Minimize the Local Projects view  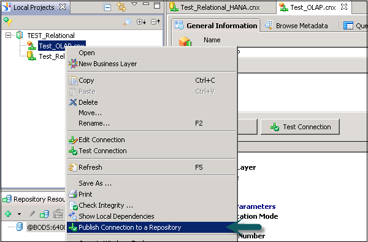[146, 4]
